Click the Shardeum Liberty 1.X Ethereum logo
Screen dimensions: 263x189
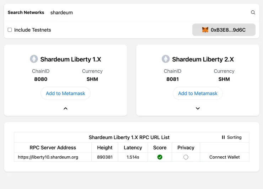pos(34,59)
